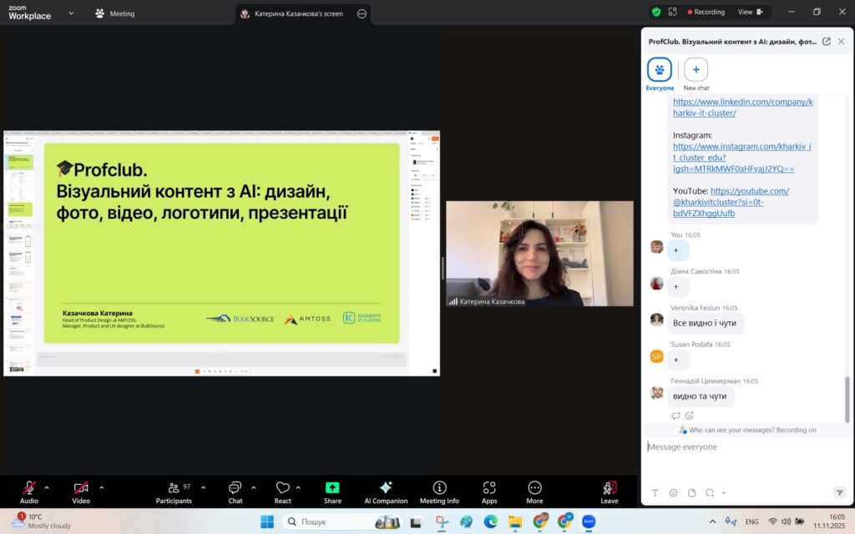Viewport: 855px width, 534px height.
Task: Open Meeting info details
Action: coord(439,491)
